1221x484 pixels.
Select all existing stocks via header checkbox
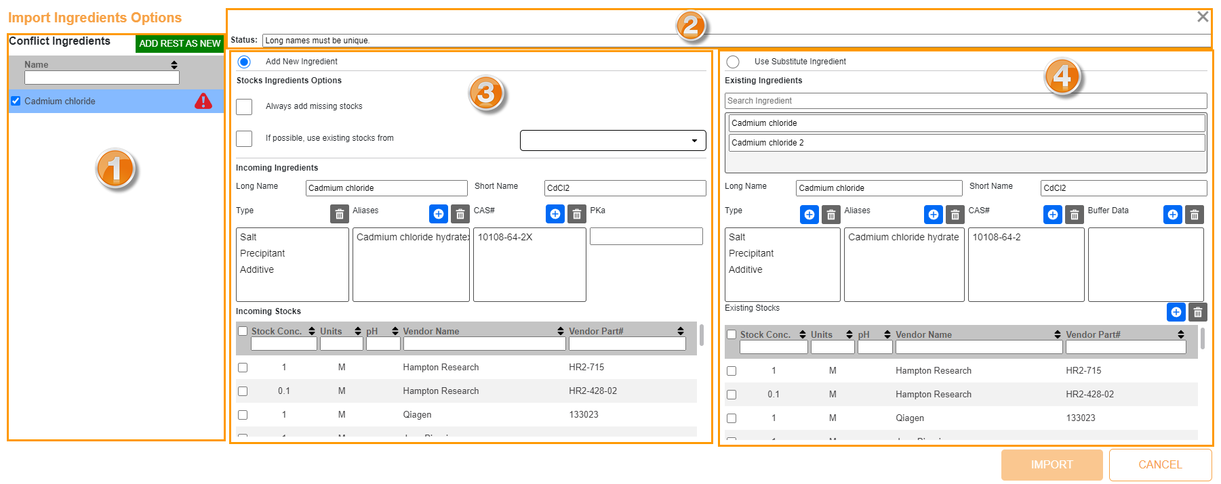point(732,334)
